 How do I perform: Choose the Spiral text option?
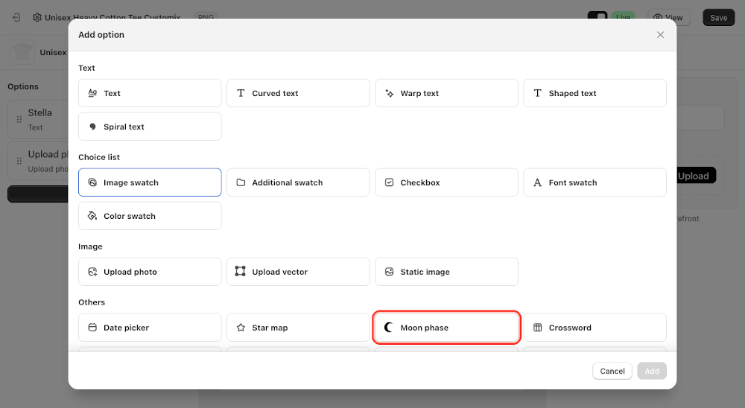tap(150, 127)
